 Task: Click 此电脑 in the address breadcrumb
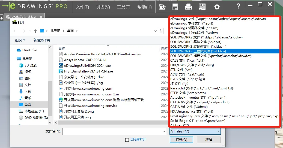point(55,31)
